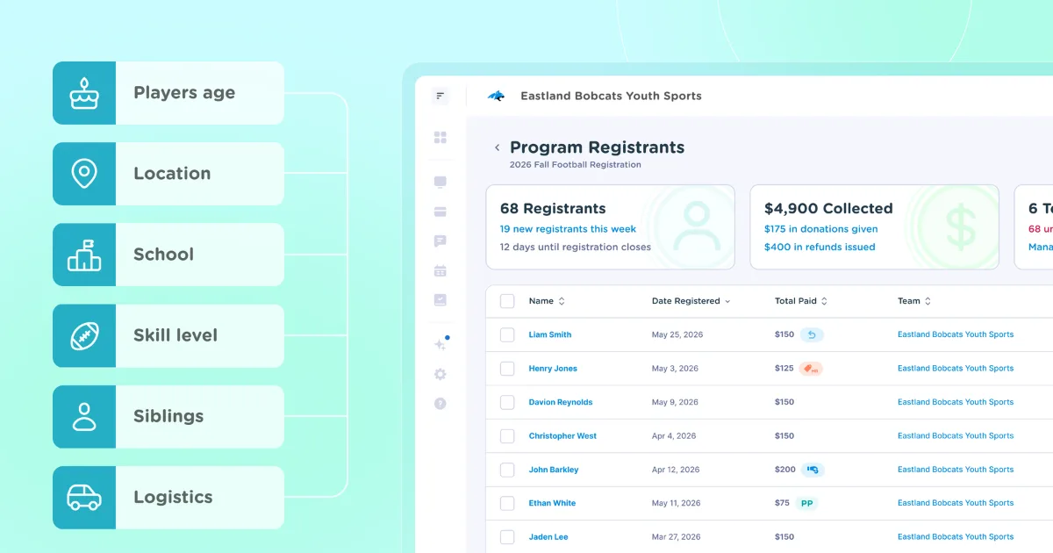Click the refund badge on Liam Smith's row
Image resolution: width=1053 pixels, height=553 pixels.
[x=813, y=334]
